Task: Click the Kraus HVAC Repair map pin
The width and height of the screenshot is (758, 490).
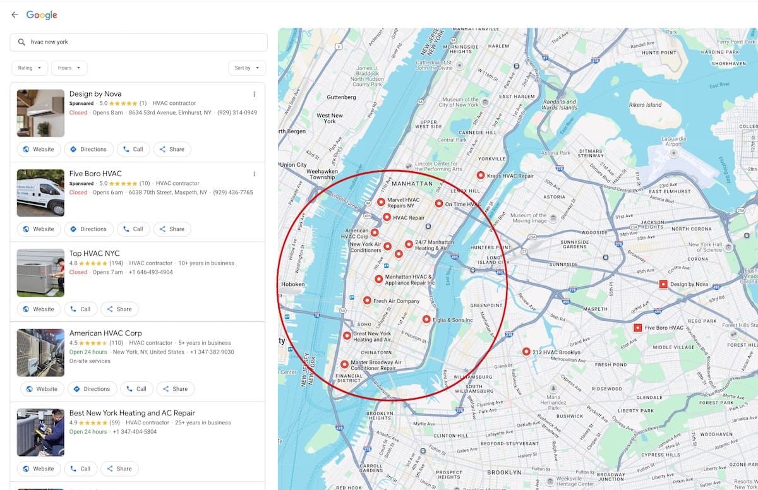Action: pos(481,176)
